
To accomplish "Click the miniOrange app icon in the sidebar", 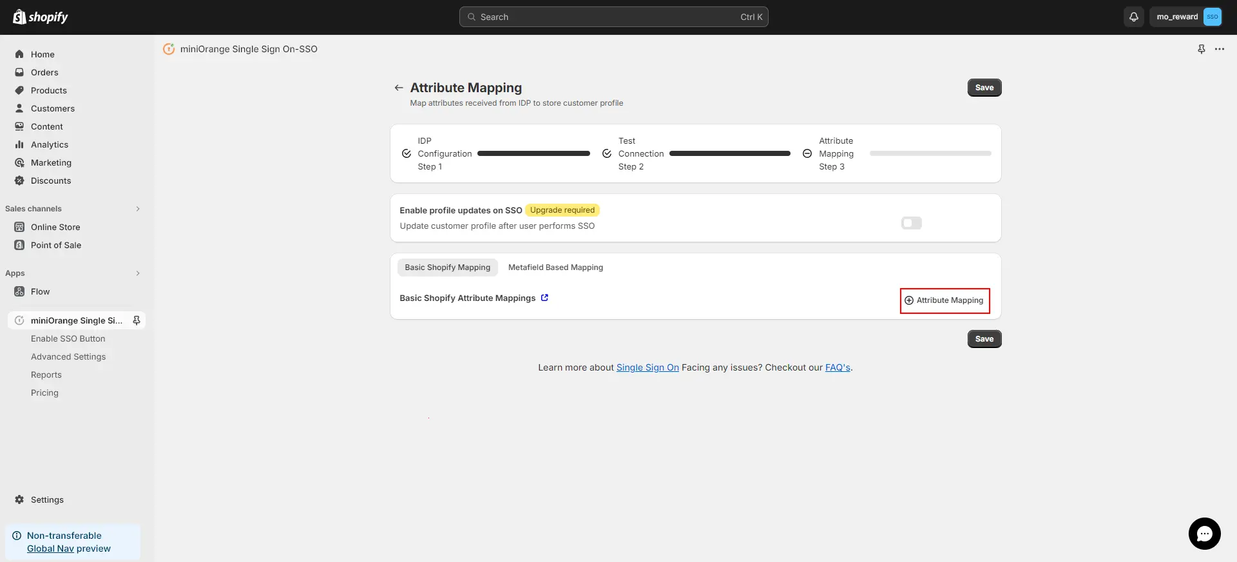I will tap(19, 320).
